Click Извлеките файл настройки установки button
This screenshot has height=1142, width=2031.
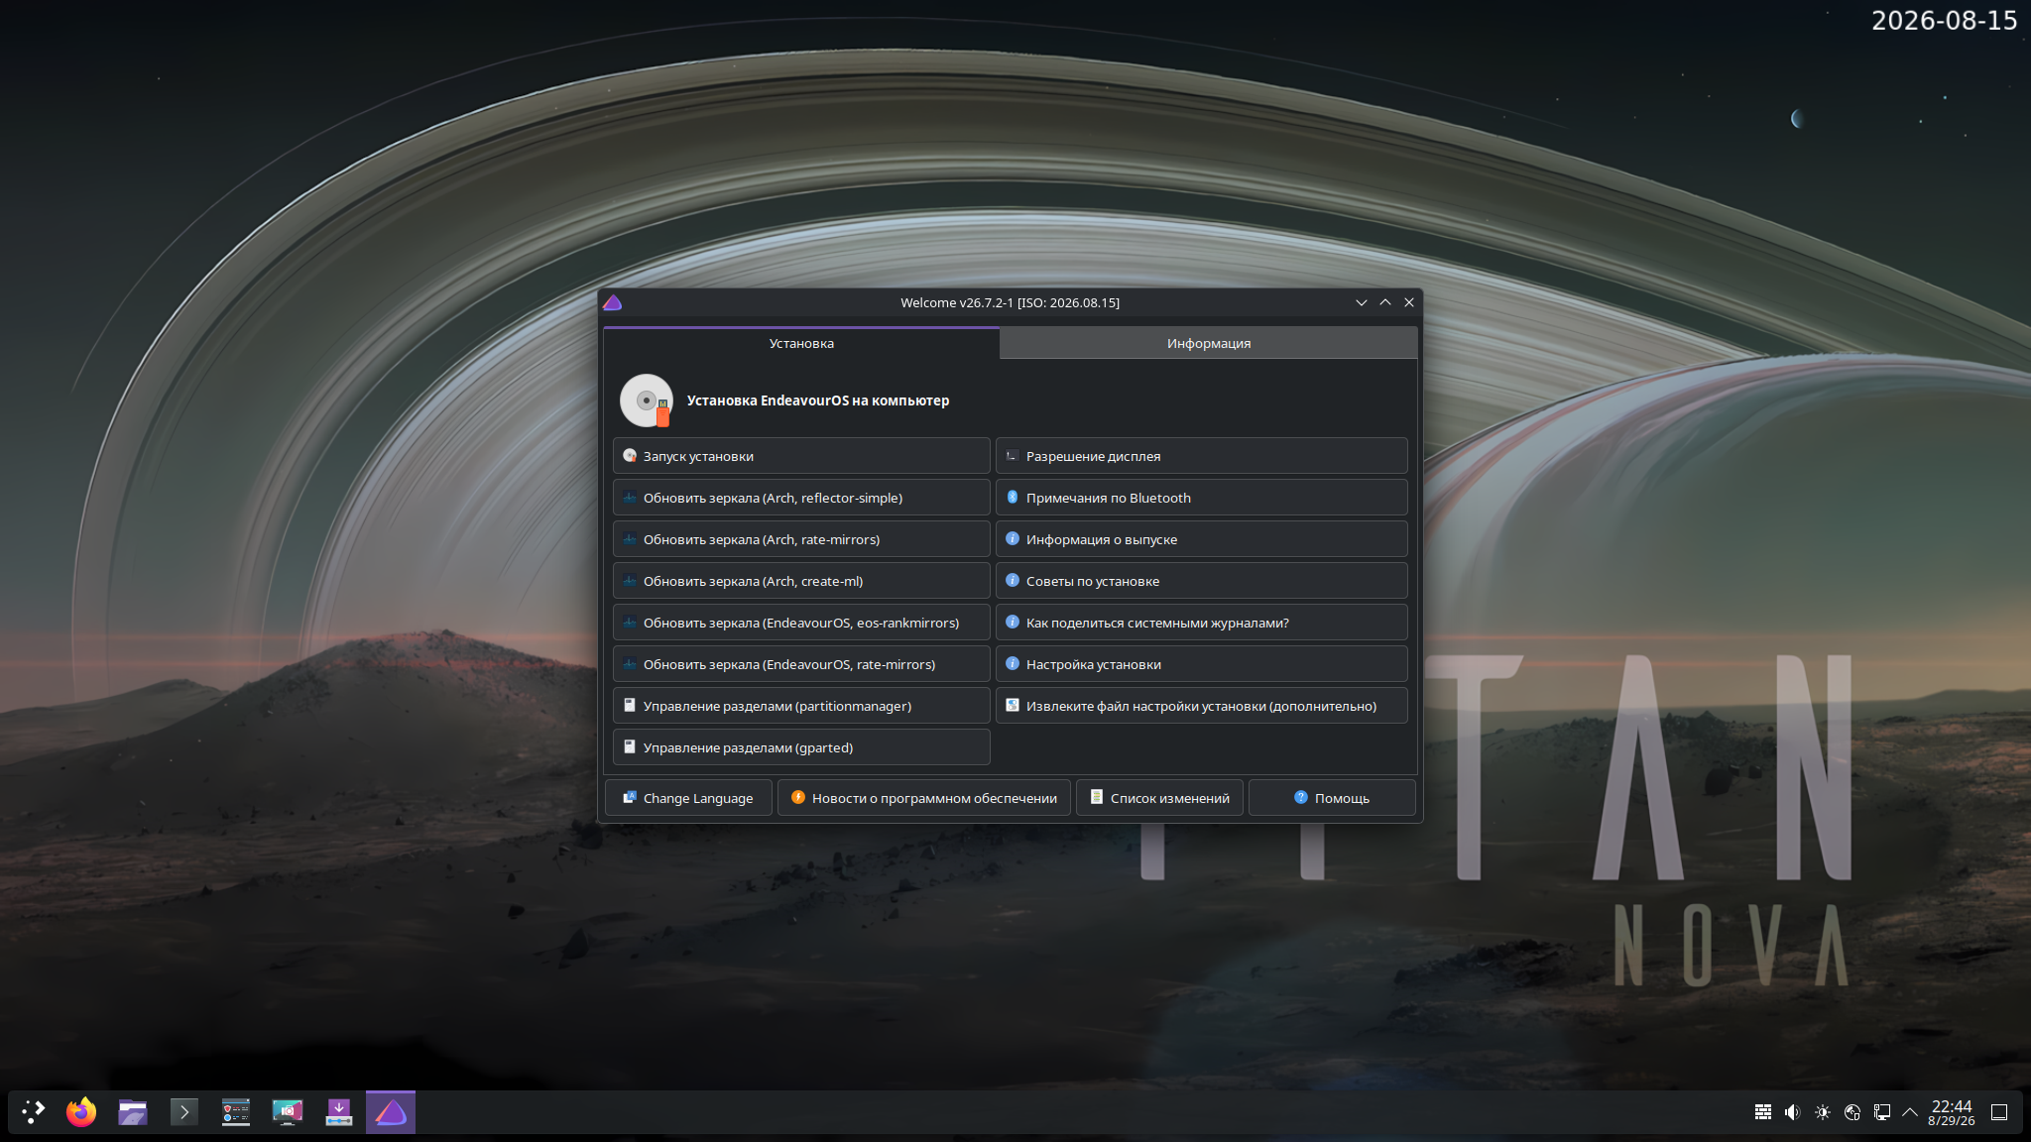pos(1202,706)
